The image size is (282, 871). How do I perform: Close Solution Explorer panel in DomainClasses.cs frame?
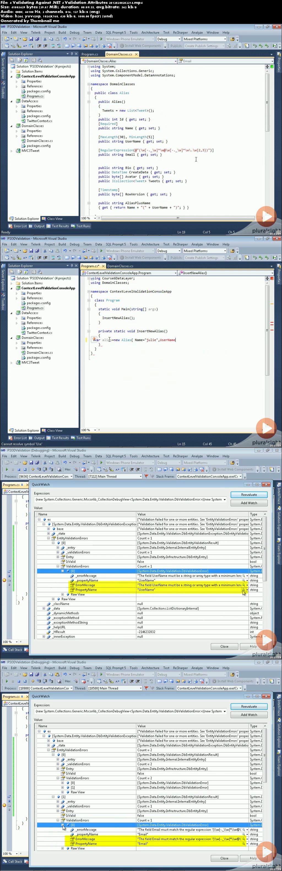coord(76,54)
